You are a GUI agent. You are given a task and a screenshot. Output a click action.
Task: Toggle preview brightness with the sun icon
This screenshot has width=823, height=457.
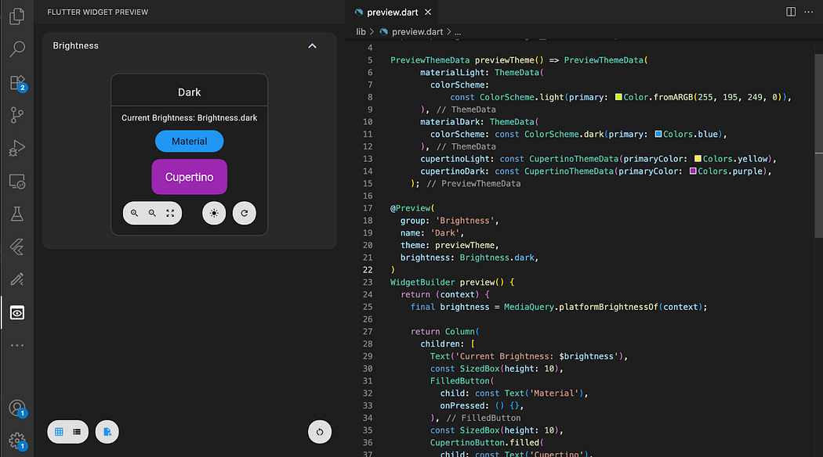click(x=213, y=212)
